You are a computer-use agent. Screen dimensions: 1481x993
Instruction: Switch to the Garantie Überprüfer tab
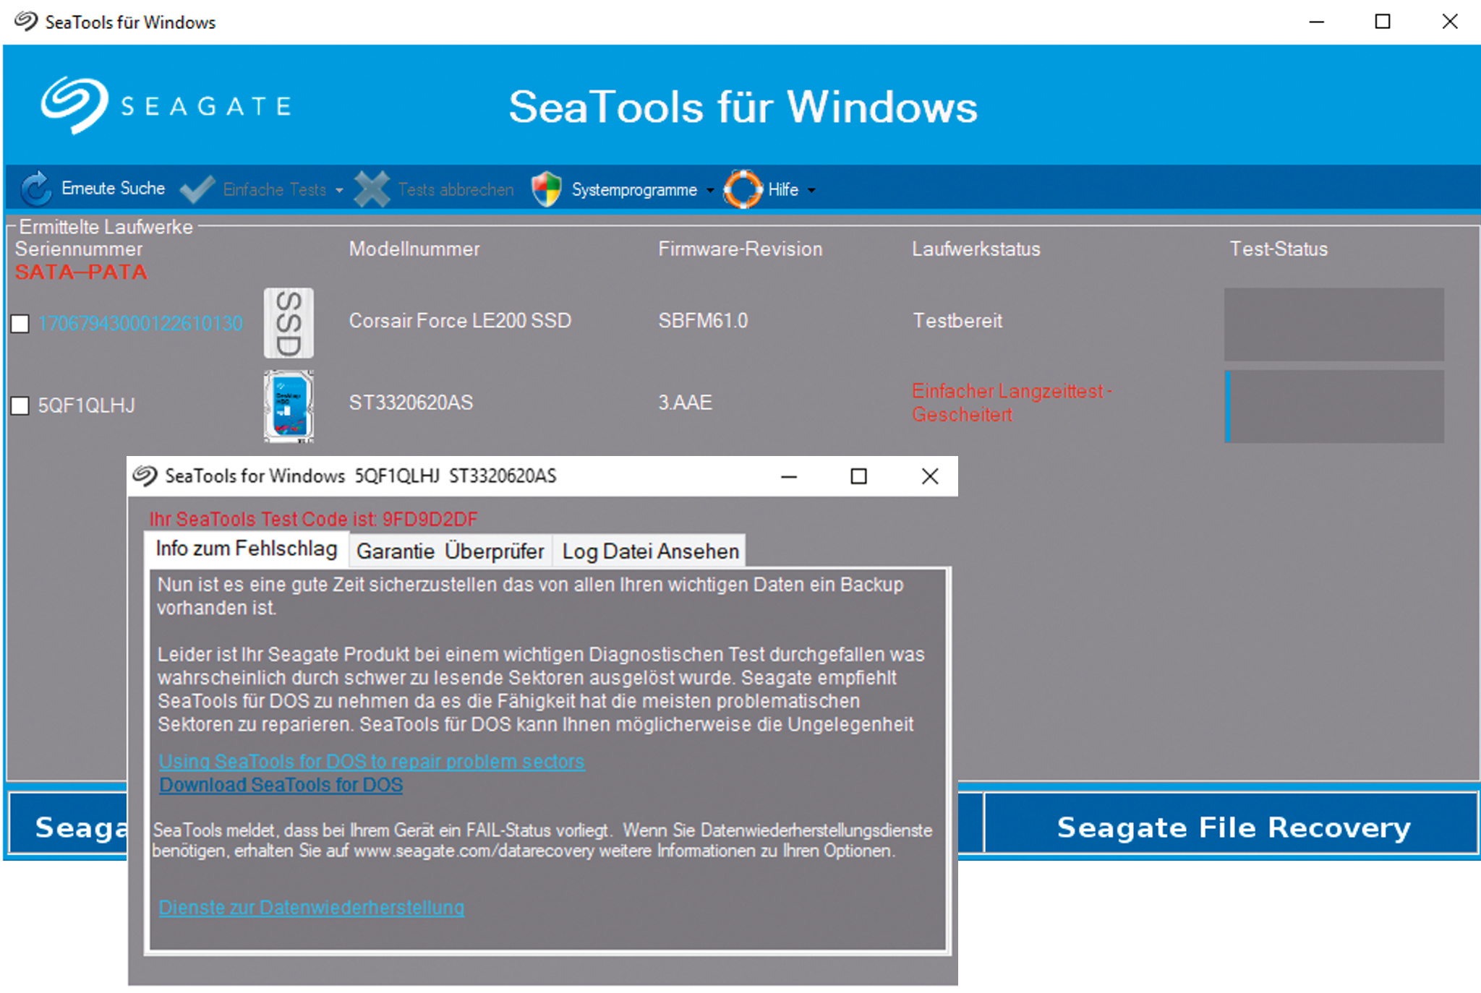coord(450,551)
